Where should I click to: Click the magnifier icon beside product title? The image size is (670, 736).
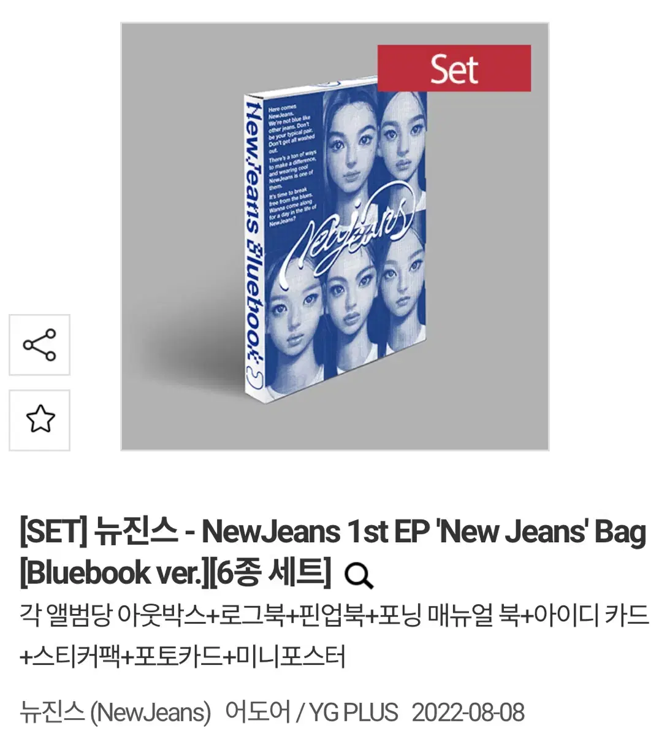coord(359,576)
